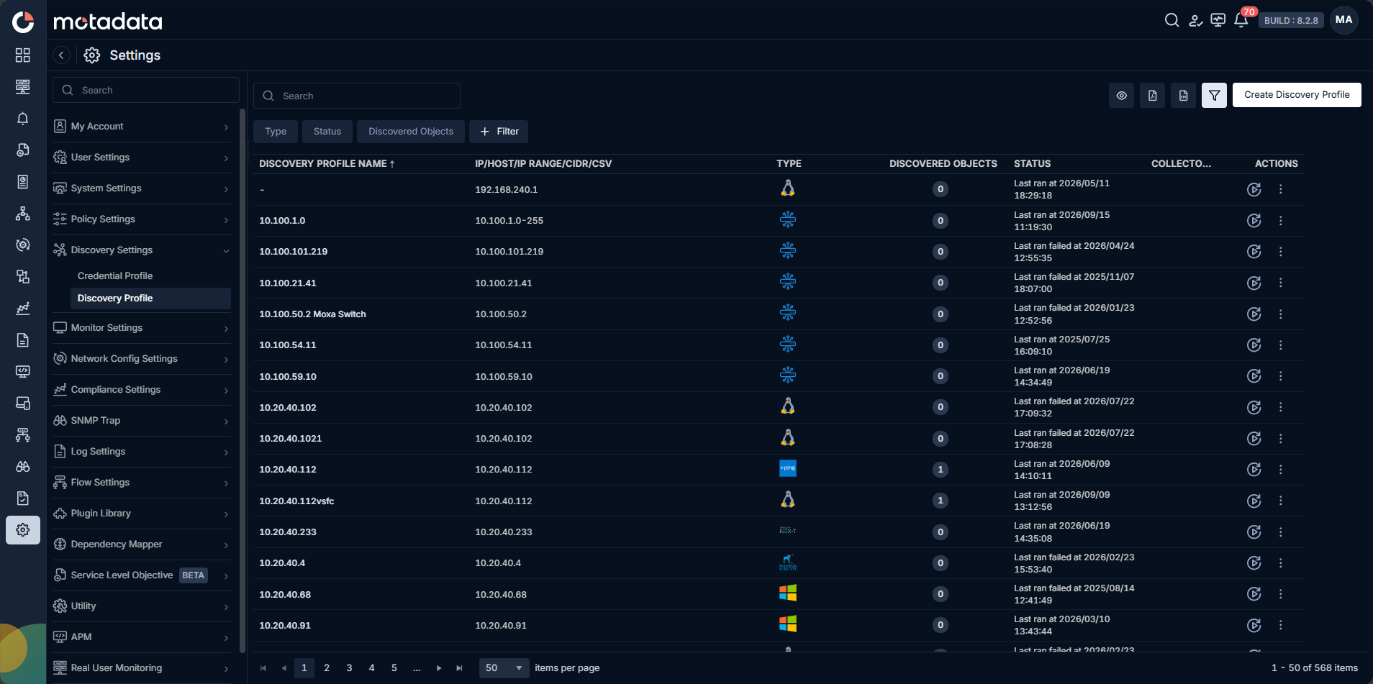Expand Monitor Settings section
This screenshot has width=1373, height=684.
click(142, 328)
